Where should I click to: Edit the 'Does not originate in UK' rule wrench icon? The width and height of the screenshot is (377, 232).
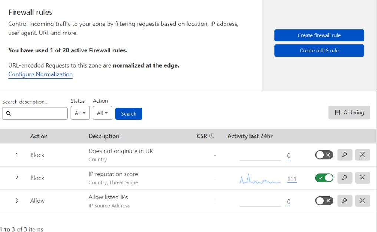point(344,155)
